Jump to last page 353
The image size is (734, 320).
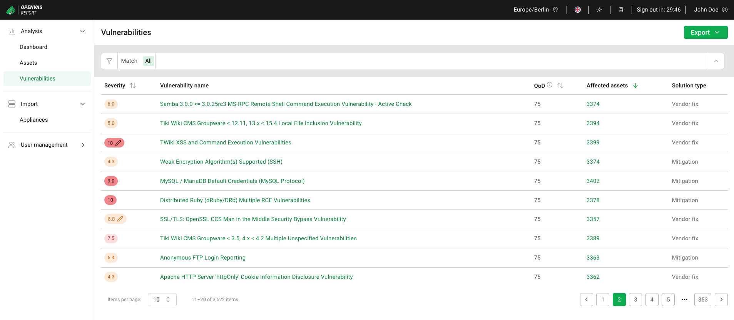(x=703, y=300)
